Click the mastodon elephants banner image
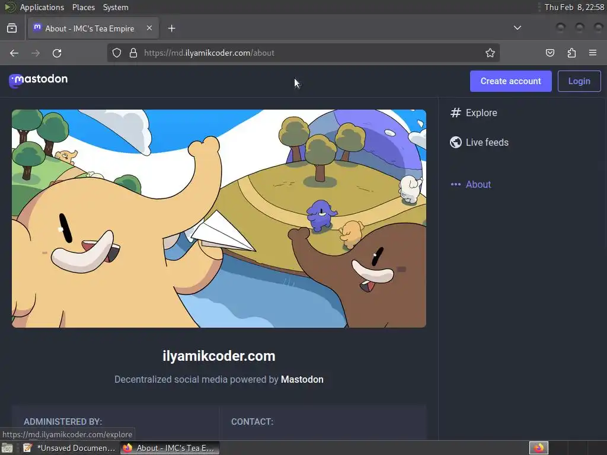 (219, 219)
